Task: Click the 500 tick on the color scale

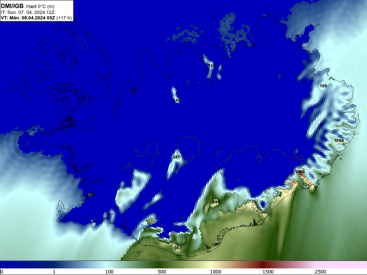Action: pos(162,272)
